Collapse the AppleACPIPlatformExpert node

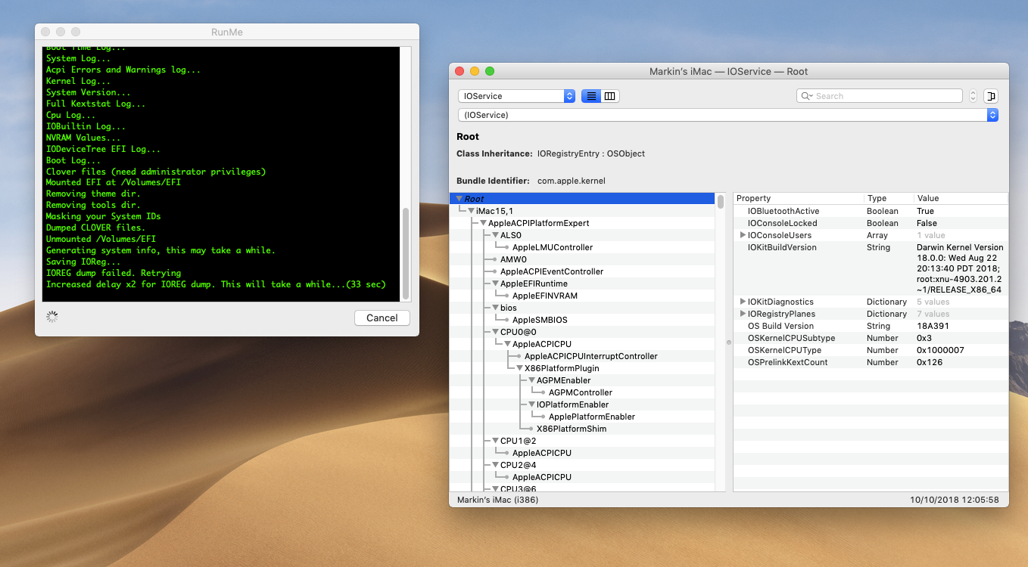483,223
